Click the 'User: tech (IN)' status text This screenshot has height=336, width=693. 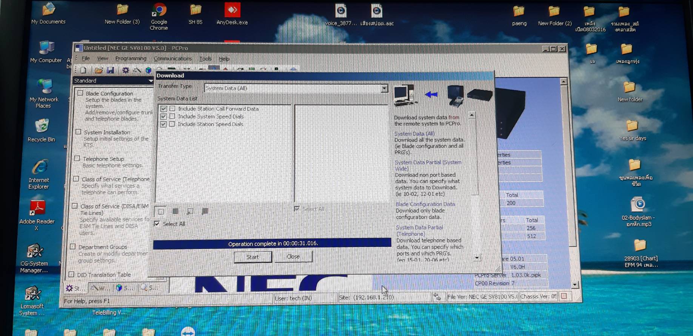point(293,298)
